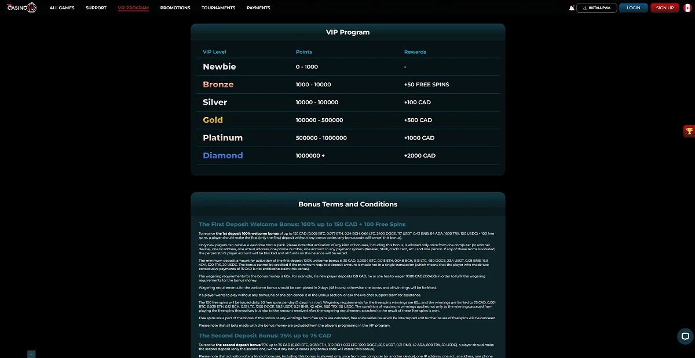This screenshot has width=695, height=358.
Task: Click the '+500 CAD' reward
Action: pyautogui.click(x=418, y=120)
